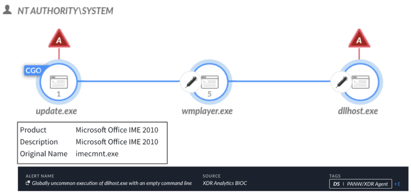Click the imecmnt.exe original name value
This screenshot has height=195, width=411.
pyautogui.click(x=97, y=154)
